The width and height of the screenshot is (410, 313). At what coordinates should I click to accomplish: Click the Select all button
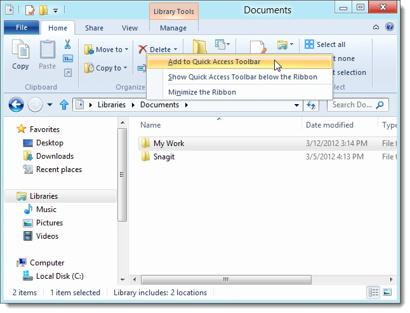coord(325,44)
